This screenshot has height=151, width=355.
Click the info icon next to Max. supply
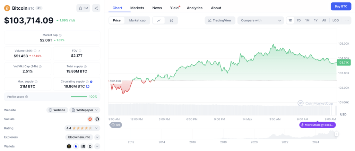pyautogui.click(x=36, y=82)
